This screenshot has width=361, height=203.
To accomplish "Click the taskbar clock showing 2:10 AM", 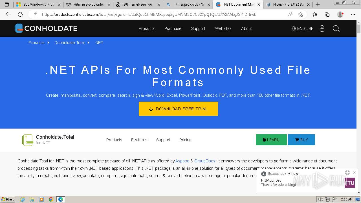I will tap(347, 199).
